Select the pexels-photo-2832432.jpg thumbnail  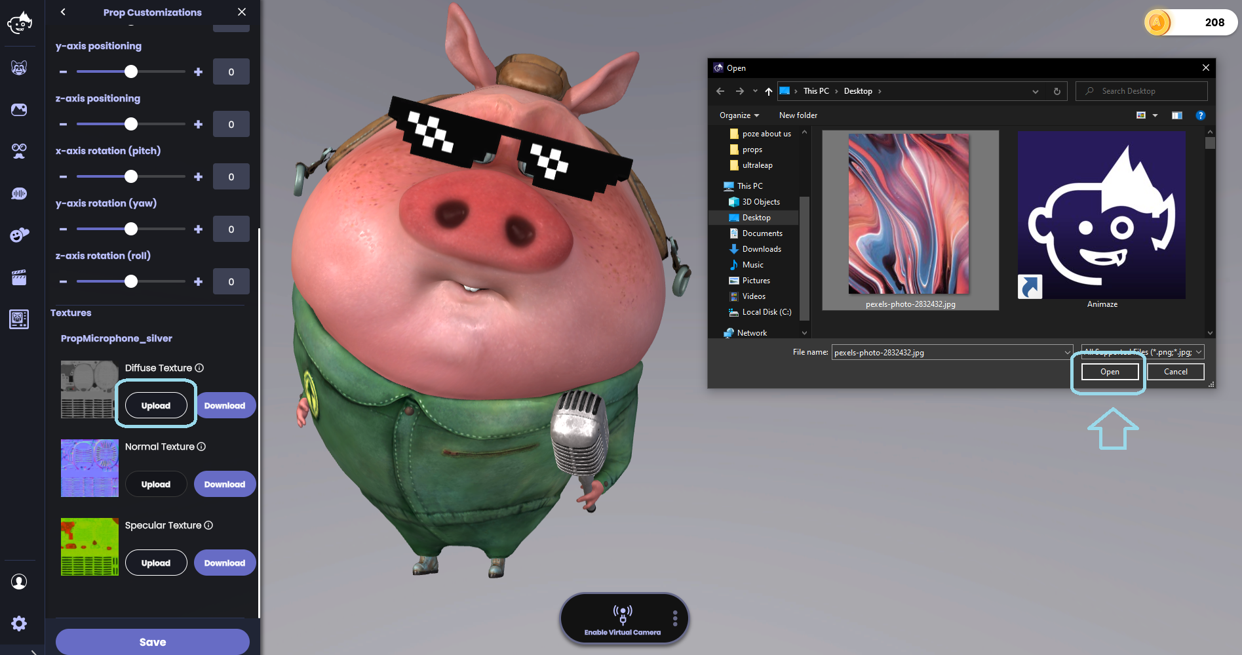(x=909, y=214)
